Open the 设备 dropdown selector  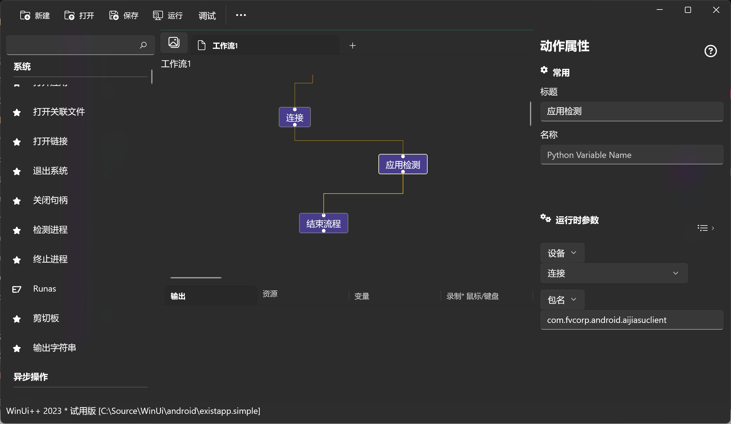pyautogui.click(x=562, y=253)
